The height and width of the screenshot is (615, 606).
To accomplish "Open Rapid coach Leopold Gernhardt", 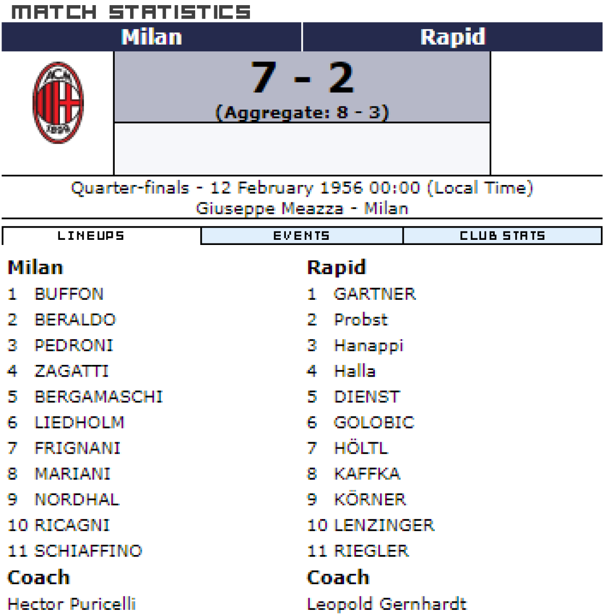I will pyautogui.click(x=387, y=604).
